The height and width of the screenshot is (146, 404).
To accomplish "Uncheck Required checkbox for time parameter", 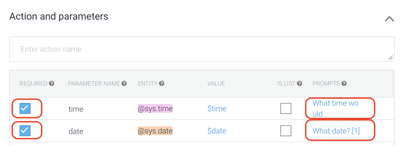I will tap(25, 108).
